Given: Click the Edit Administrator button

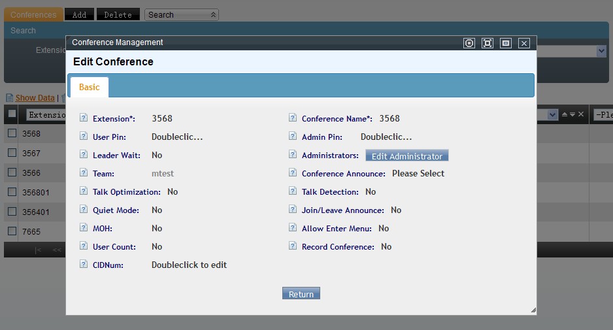Looking at the screenshot, I should click(406, 156).
